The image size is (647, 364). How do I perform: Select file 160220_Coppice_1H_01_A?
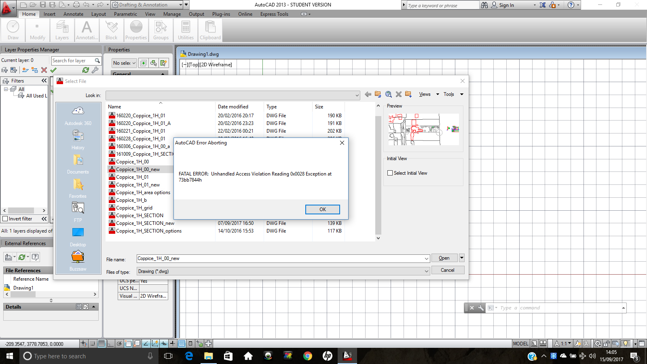pos(144,123)
